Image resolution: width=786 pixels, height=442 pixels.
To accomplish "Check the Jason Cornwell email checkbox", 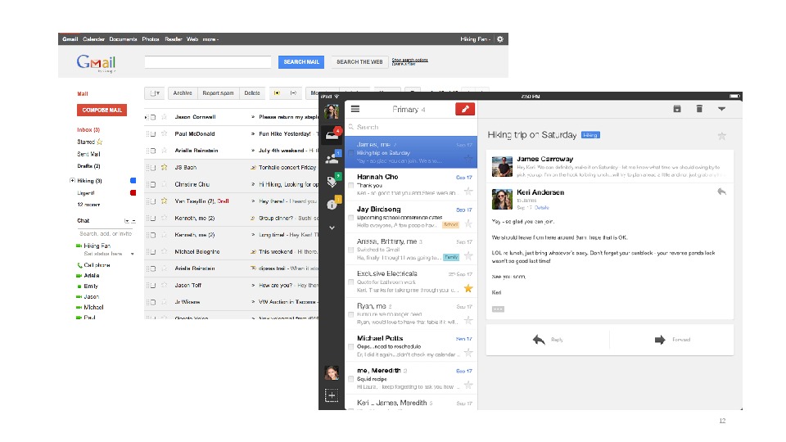I will (153, 117).
